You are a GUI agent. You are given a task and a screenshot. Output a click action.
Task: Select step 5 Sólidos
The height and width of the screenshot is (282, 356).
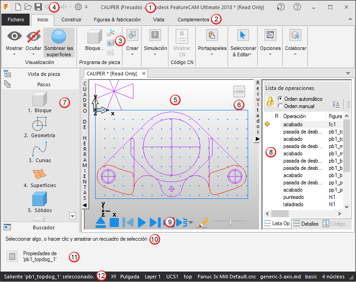coord(40,202)
